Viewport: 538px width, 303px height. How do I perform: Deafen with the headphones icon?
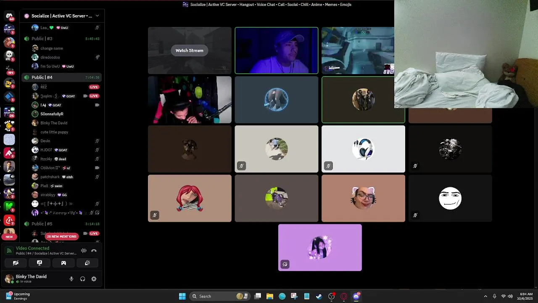click(82, 279)
